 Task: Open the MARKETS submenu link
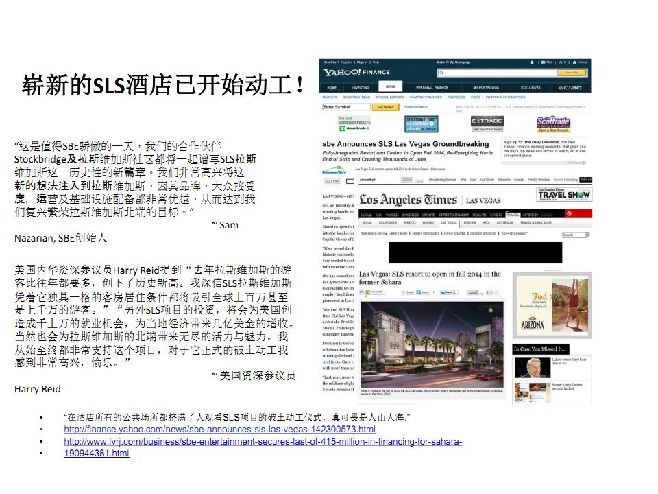pos(330,97)
